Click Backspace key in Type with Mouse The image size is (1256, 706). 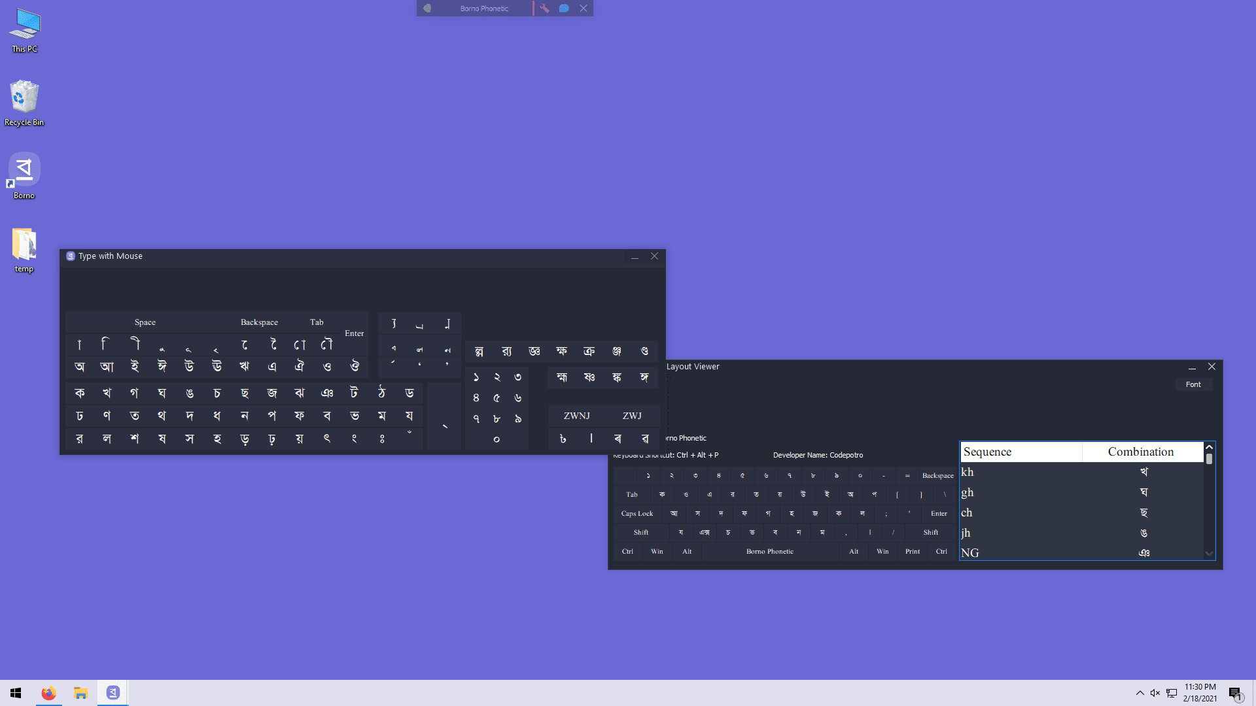(x=259, y=322)
